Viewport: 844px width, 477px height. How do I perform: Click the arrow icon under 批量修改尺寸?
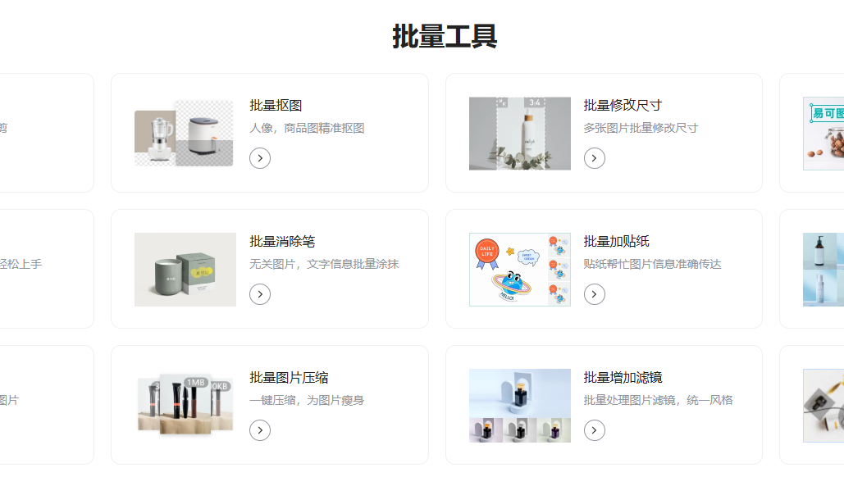coord(594,158)
